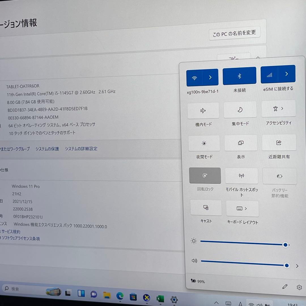
Task: Enable night light (夜間モード)
Action: pos(204,143)
